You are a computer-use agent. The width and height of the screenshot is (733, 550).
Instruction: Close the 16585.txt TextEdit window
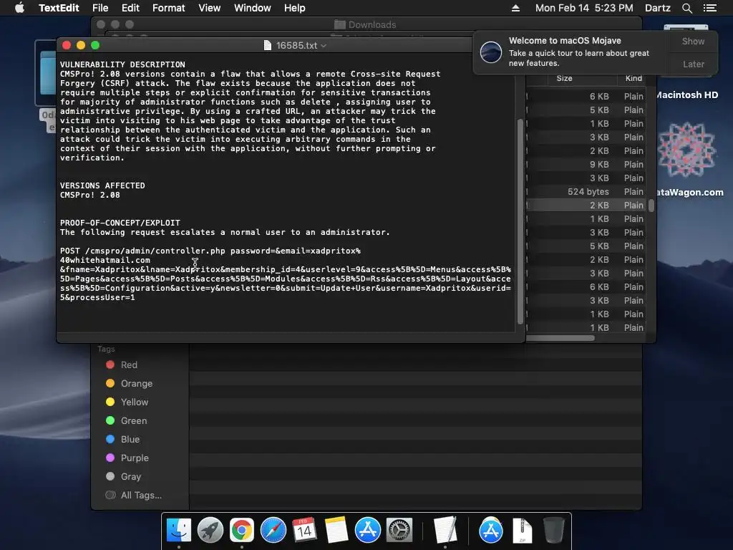[x=67, y=45]
